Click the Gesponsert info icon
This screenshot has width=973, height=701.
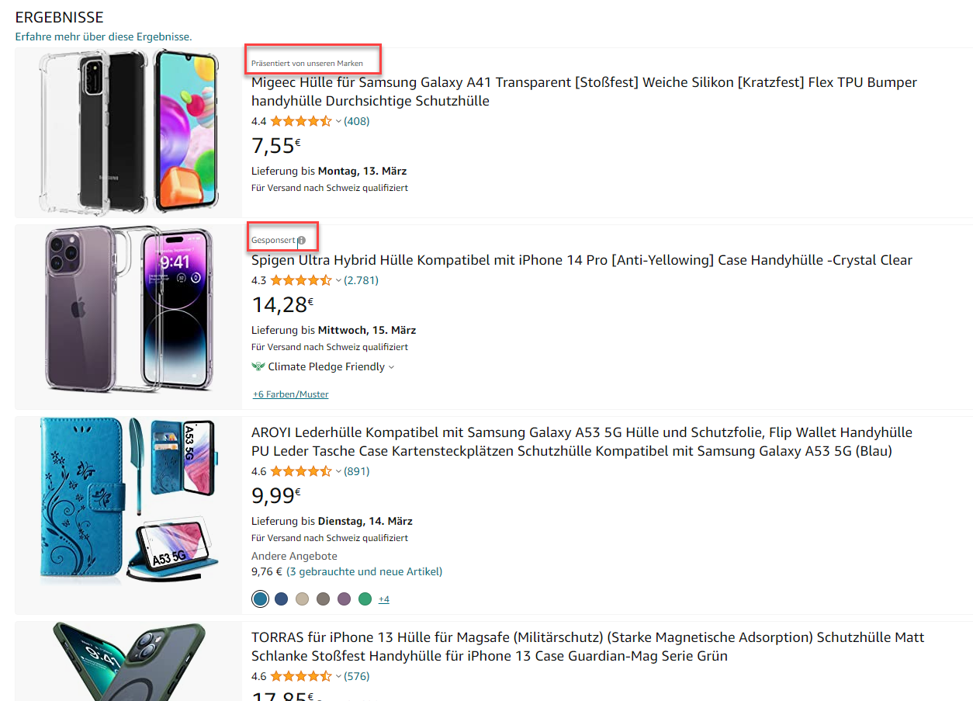pos(302,241)
